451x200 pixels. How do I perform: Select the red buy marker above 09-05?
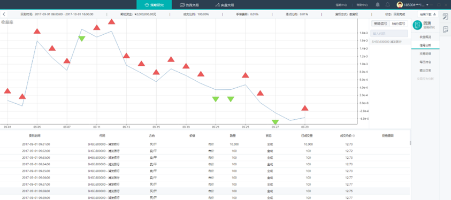(37, 31)
